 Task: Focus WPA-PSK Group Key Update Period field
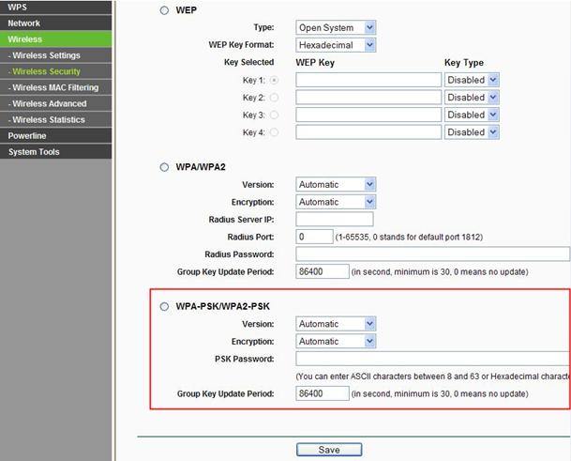tap(323, 393)
